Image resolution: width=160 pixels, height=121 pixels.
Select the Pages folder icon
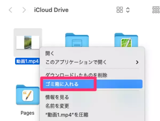[x=28, y=95]
